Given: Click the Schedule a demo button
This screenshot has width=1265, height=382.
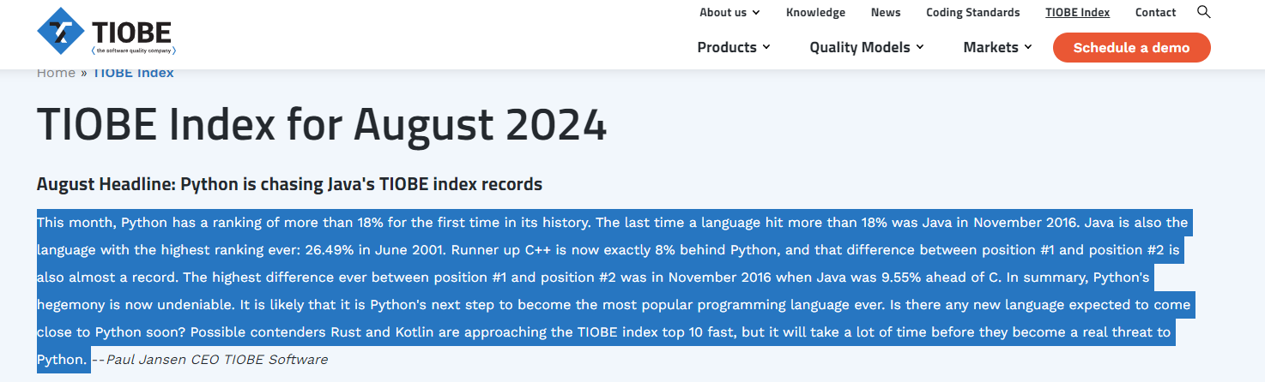Looking at the screenshot, I should click(1131, 47).
